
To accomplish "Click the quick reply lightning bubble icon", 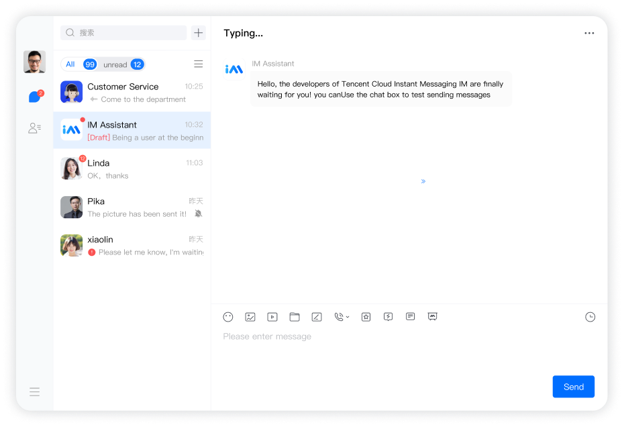I will (388, 317).
